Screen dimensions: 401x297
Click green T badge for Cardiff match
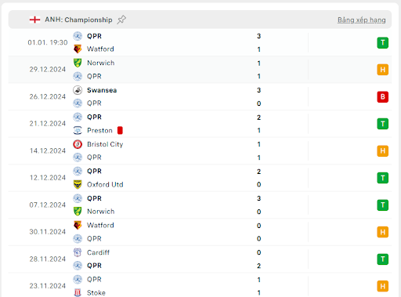383,259
